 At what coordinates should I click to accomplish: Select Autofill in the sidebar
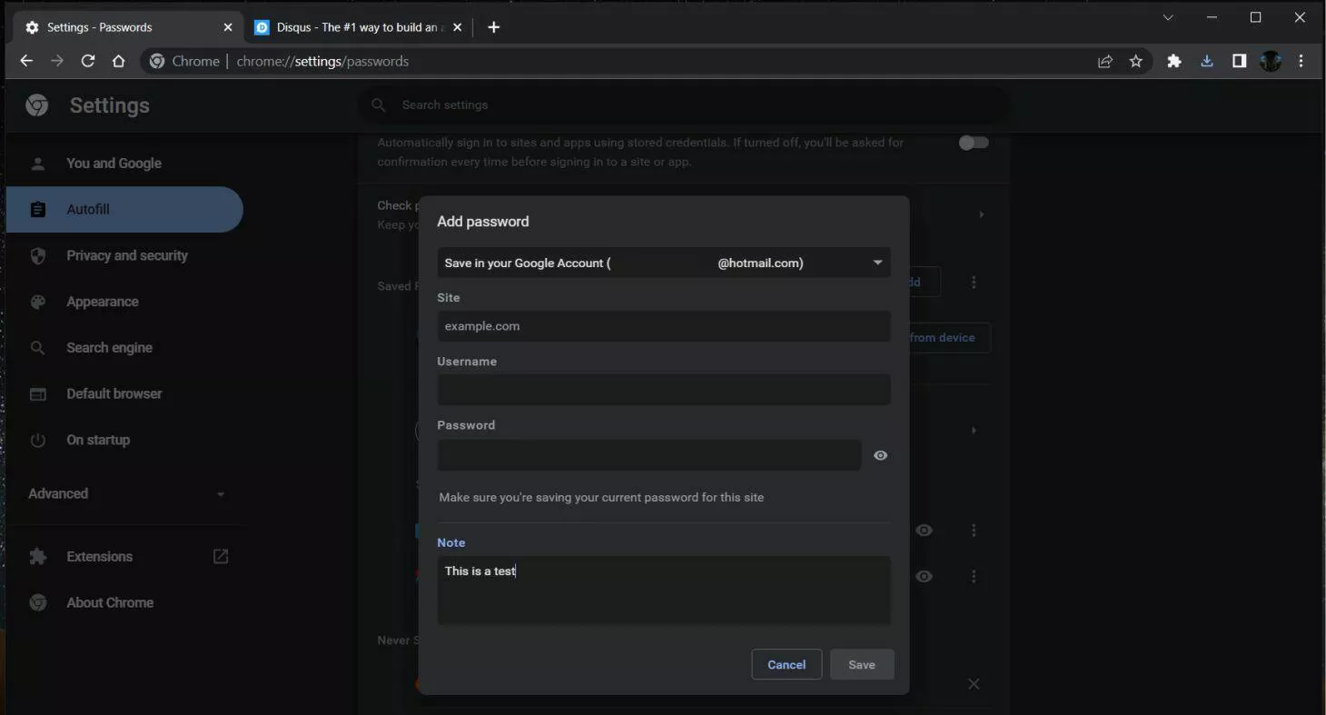[x=124, y=209]
